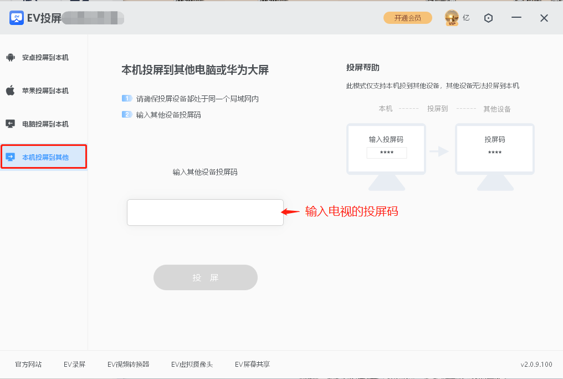Open the EV视频转换器 link
Viewport: 563px width, 379px height.
click(129, 364)
